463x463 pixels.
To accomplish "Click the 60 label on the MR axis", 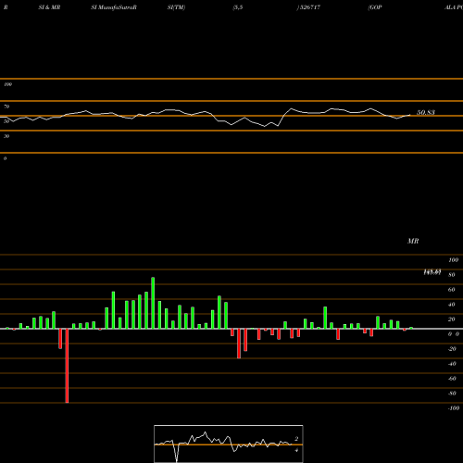I will point(452,290).
